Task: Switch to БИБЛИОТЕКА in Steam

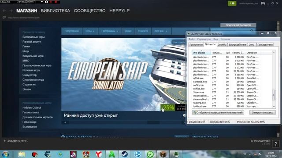Action: (56, 11)
